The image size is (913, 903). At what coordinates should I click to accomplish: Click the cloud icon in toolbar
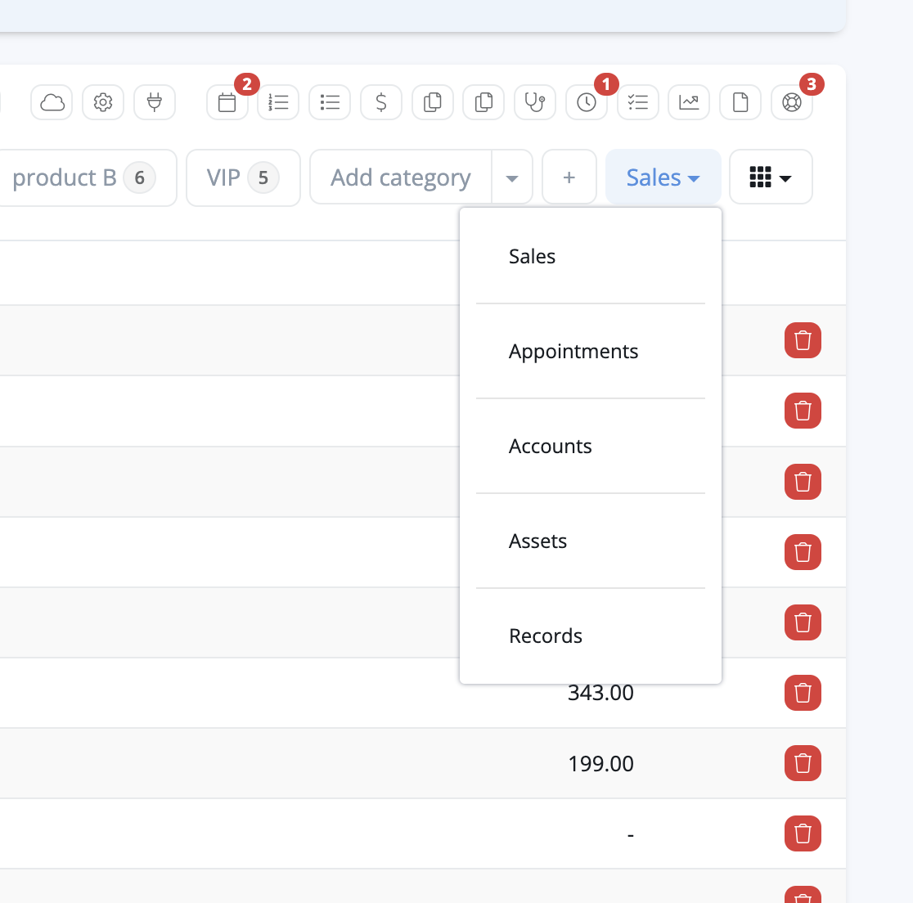[x=52, y=102]
